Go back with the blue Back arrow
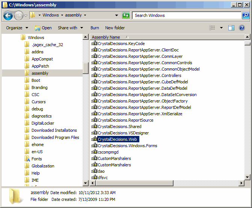The height and width of the screenshot is (208, 252). point(8,15)
